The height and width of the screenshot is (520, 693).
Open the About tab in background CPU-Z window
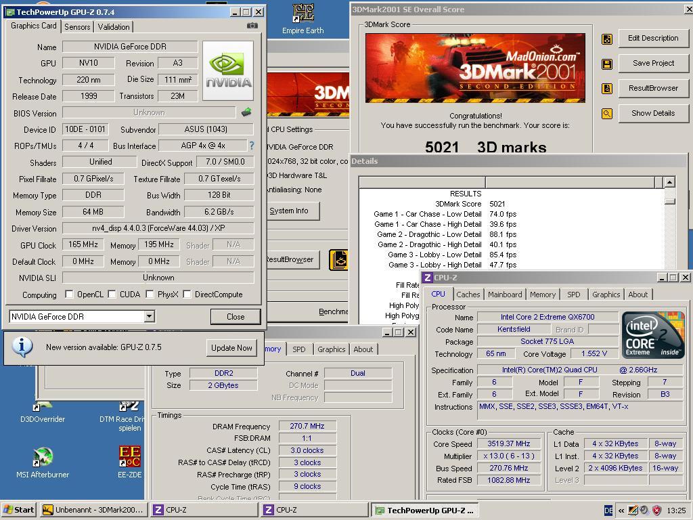point(363,349)
